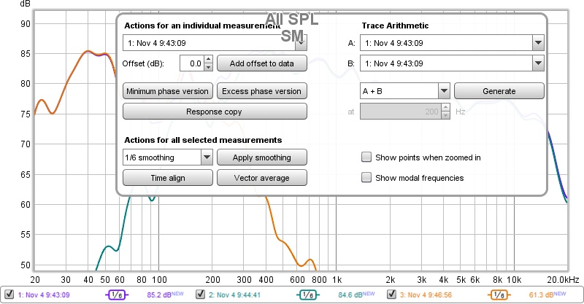Toggle 1/6 smoothing icon for measurement 1
The image size is (584, 304).
point(117,295)
